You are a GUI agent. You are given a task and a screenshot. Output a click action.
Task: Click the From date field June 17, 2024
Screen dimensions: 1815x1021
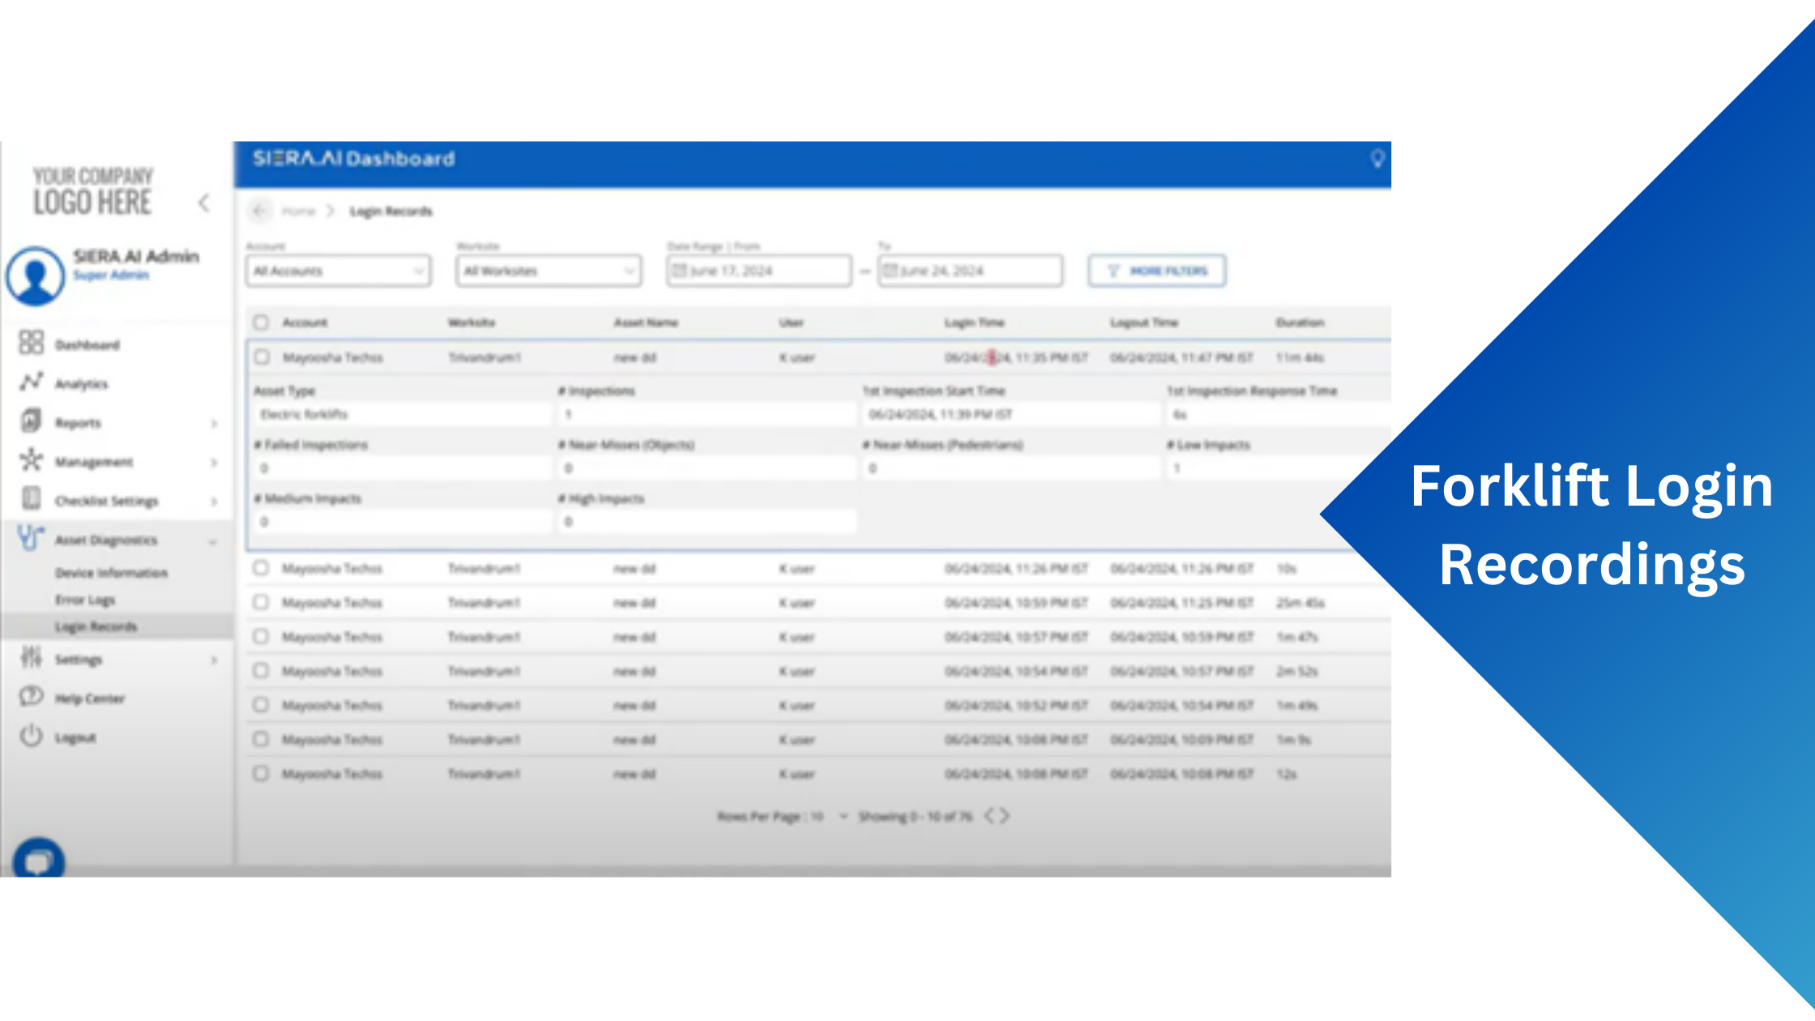758,271
